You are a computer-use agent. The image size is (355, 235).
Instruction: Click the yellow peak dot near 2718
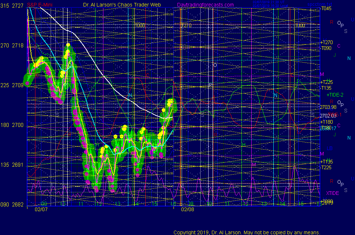pyautogui.click(x=68, y=45)
